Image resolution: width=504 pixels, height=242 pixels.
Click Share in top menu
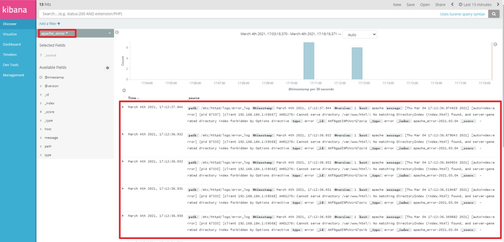point(440,4)
